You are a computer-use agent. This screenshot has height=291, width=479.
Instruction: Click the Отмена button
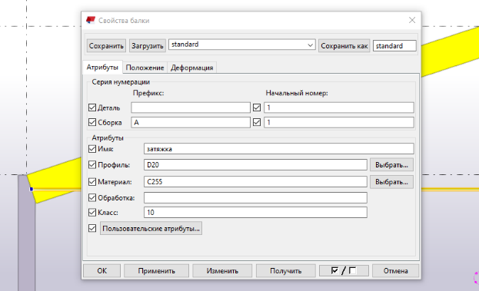[396, 271]
